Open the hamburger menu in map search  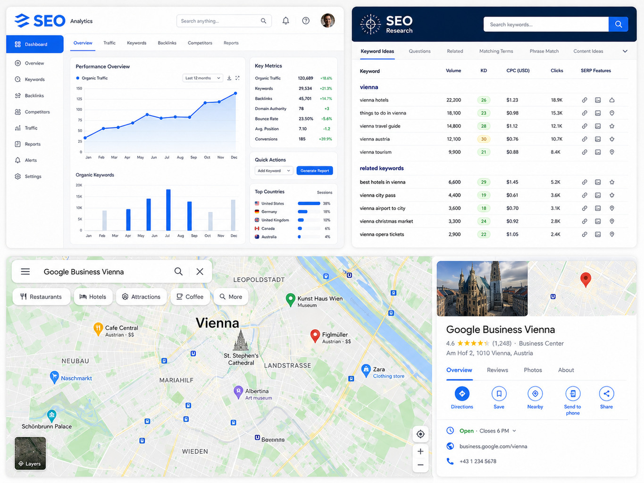click(x=25, y=272)
